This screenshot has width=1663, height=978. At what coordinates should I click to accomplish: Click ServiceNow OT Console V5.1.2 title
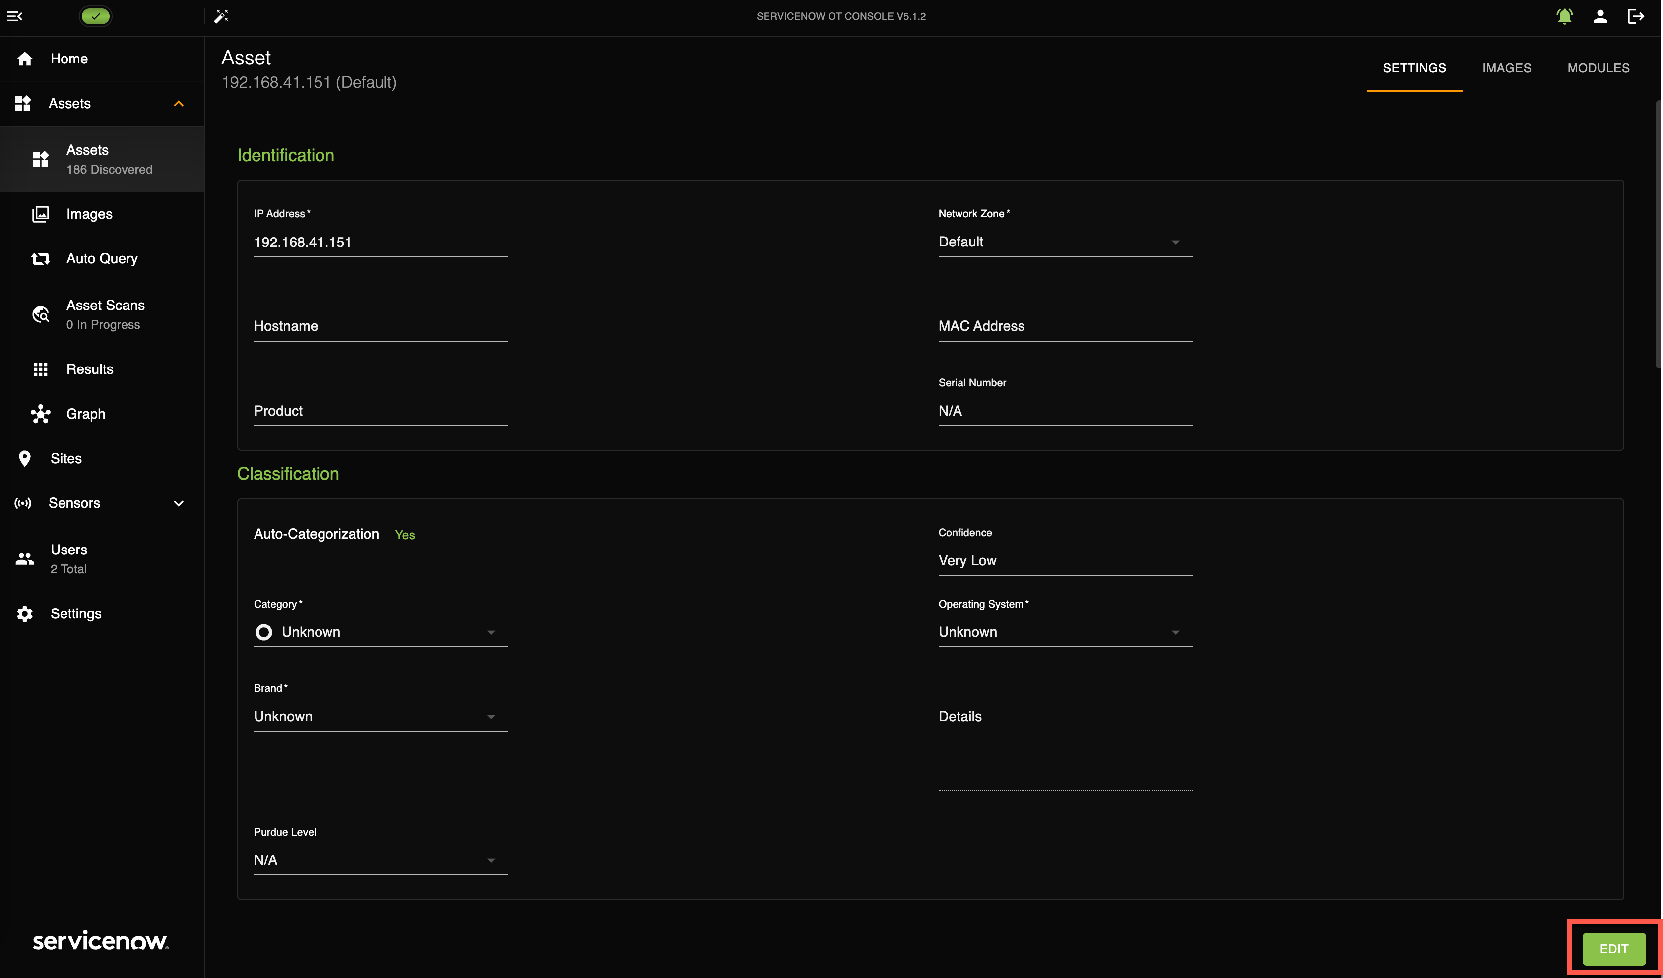841,16
